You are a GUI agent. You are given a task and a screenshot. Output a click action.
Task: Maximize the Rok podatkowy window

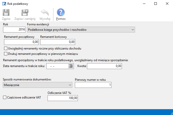[x=156, y=4]
